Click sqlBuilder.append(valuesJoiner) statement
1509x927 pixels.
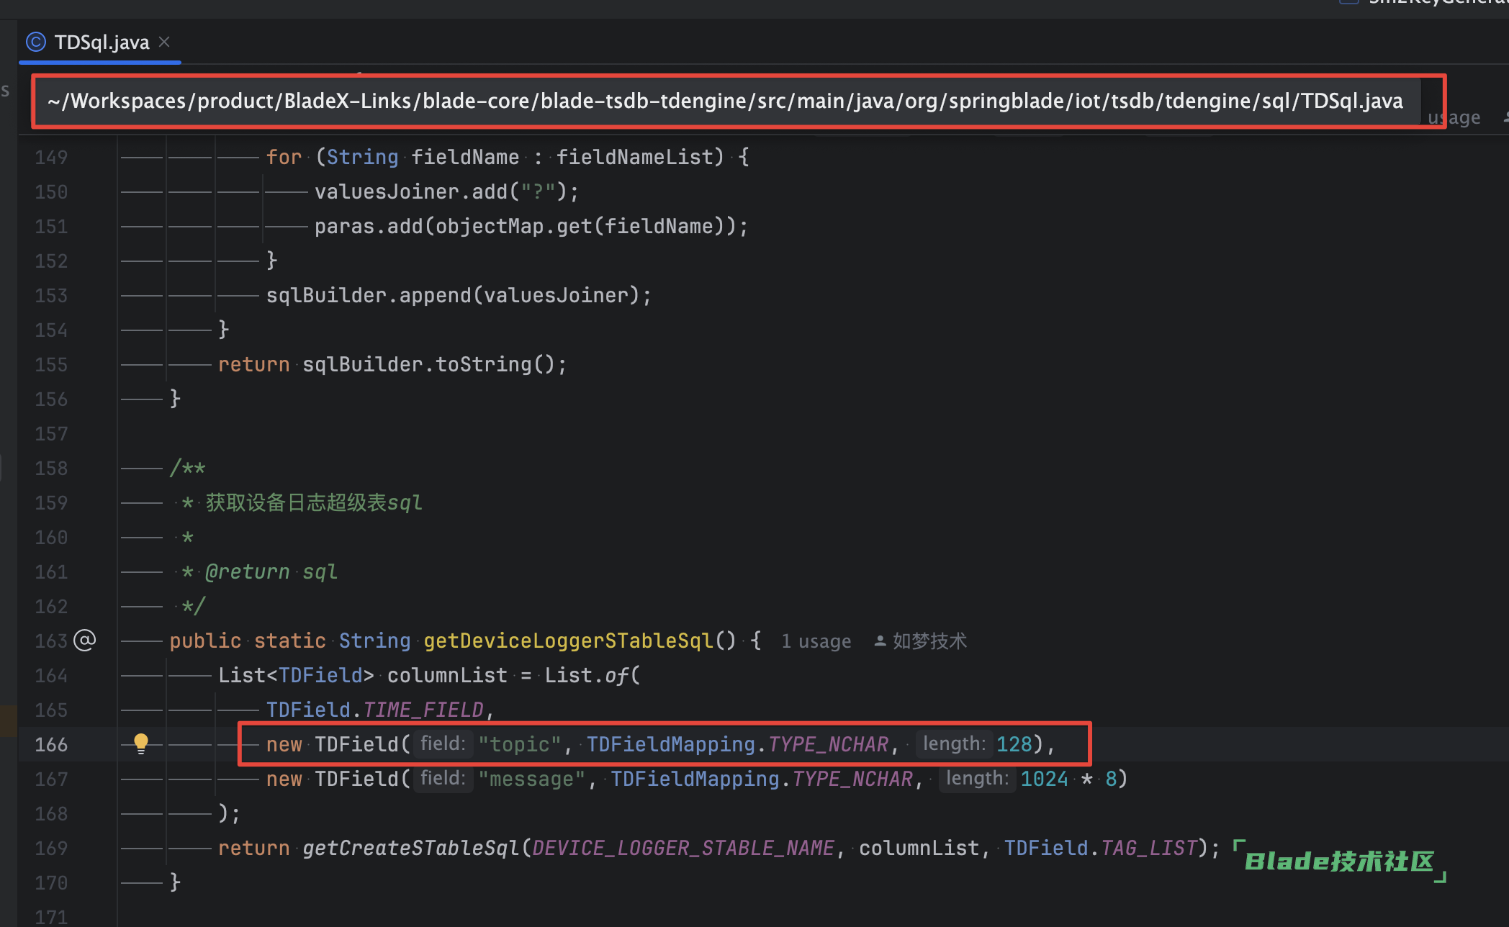tap(459, 295)
